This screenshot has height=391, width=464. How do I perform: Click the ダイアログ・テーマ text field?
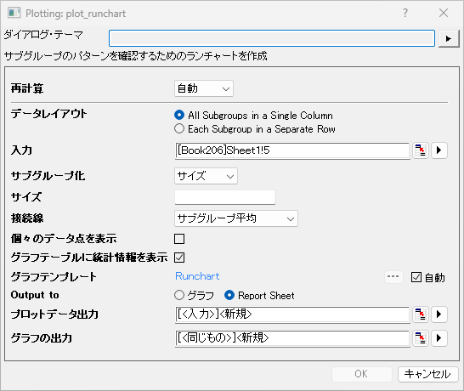272,38
